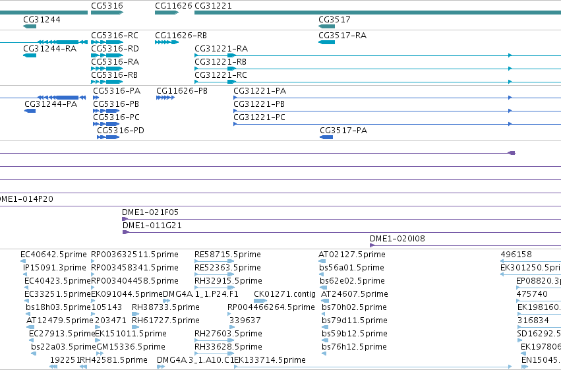Click transcript label CG5316-RD

click(115, 49)
